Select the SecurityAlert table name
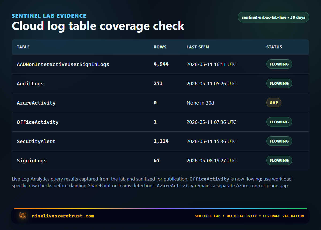Viewport: 321px width, 230px height. click(x=36, y=141)
